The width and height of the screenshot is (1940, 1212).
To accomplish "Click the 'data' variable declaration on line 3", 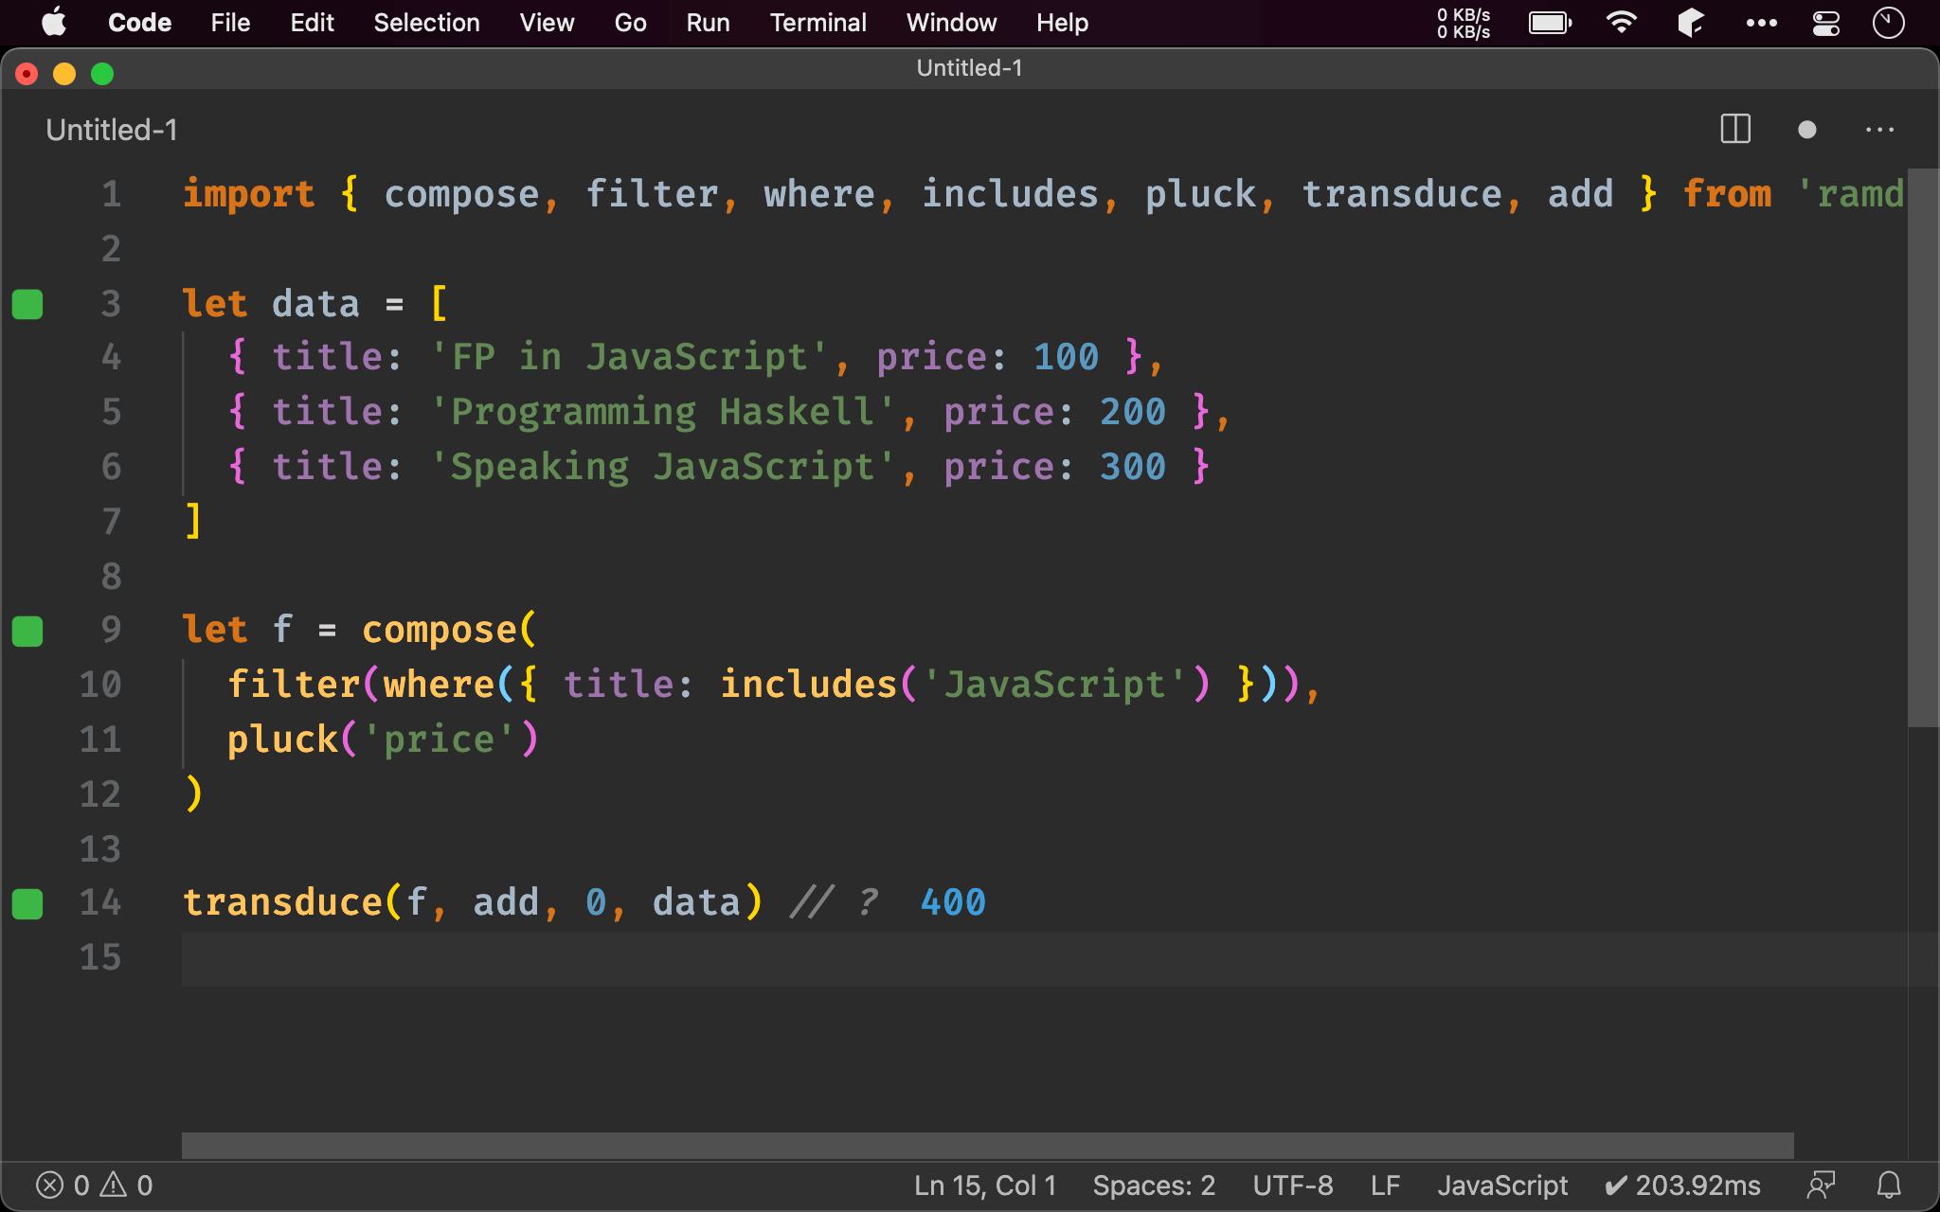I will [315, 304].
